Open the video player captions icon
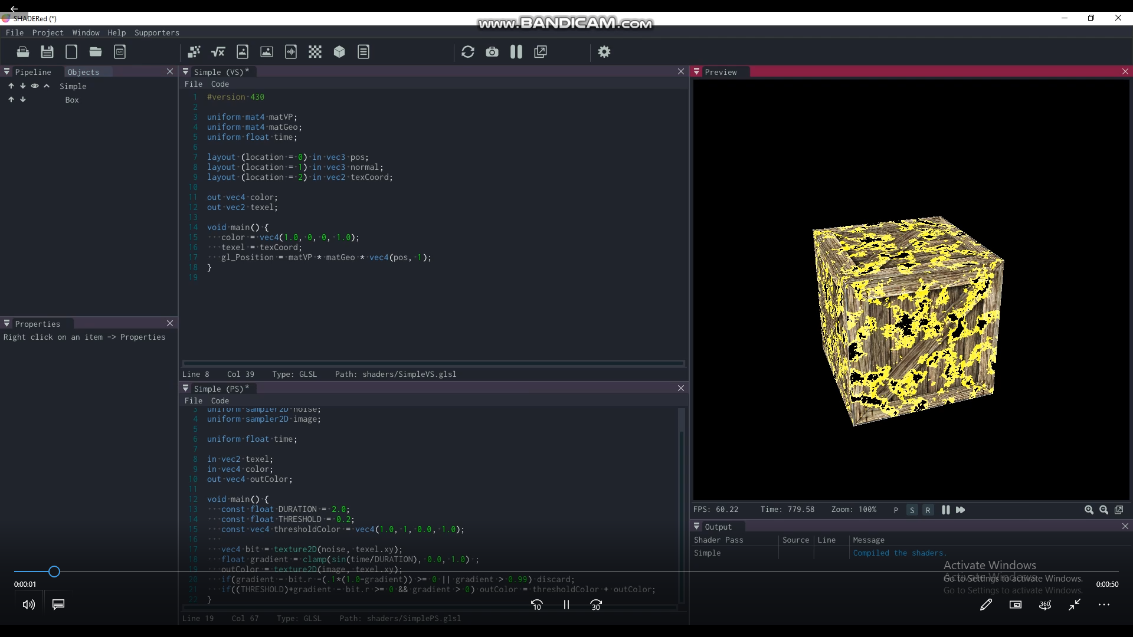The image size is (1133, 637). point(58,605)
